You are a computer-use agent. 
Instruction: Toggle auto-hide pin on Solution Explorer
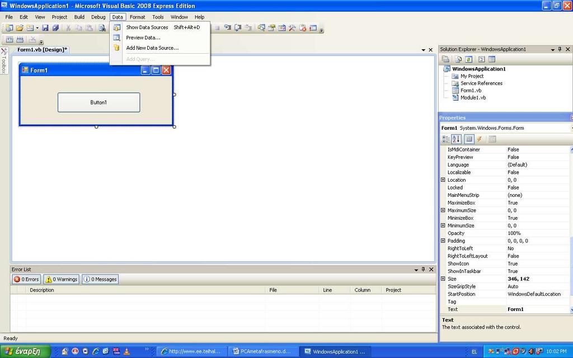coord(560,49)
